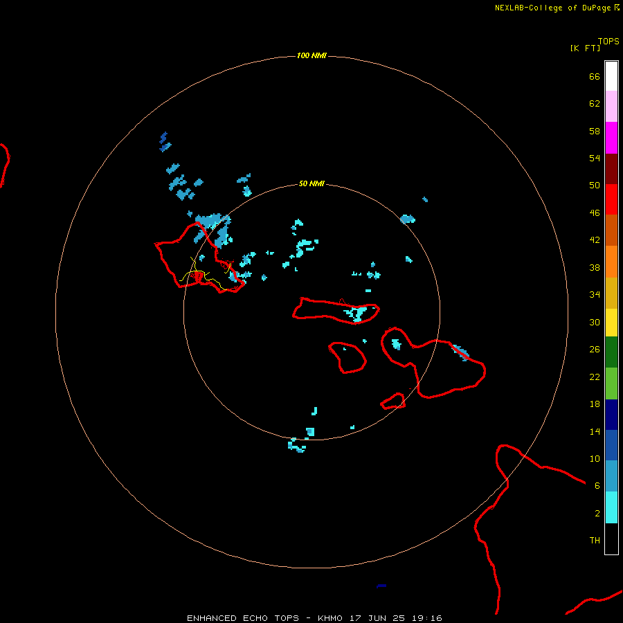Select the light blue legend swatch
The height and width of the screenshot is (623, 623).
click(x=611, y=476)
